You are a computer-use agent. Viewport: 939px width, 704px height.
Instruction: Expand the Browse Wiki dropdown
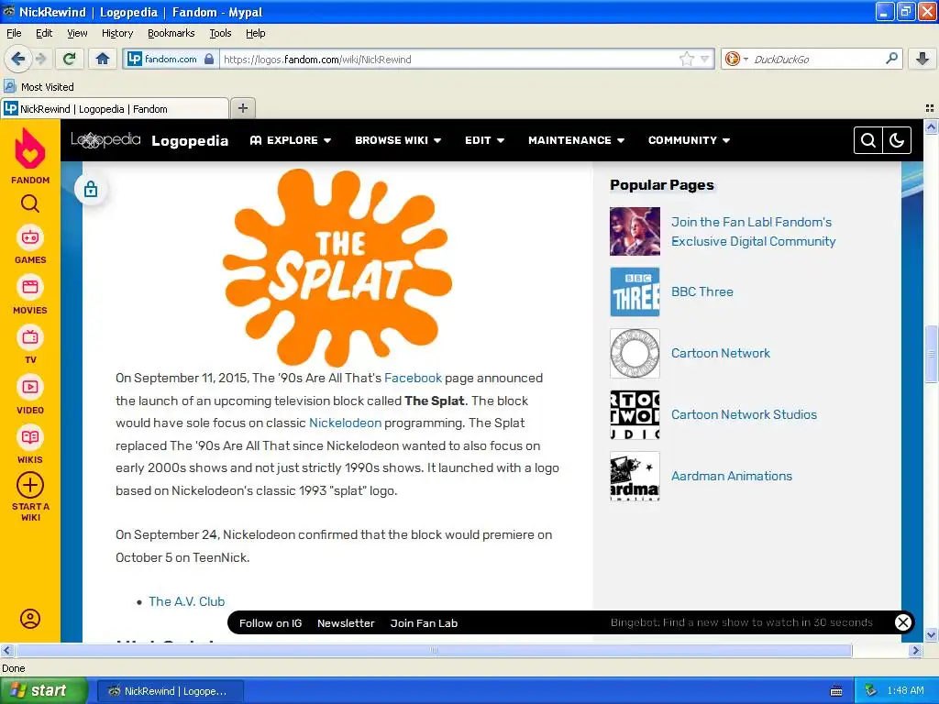point(398,140)
